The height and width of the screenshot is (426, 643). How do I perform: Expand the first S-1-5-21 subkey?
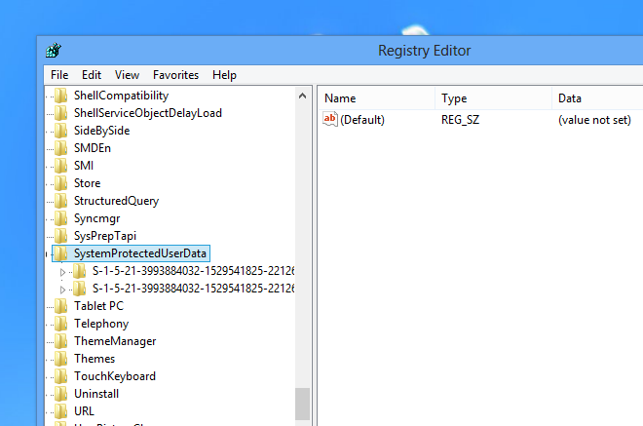pos(64,272)
